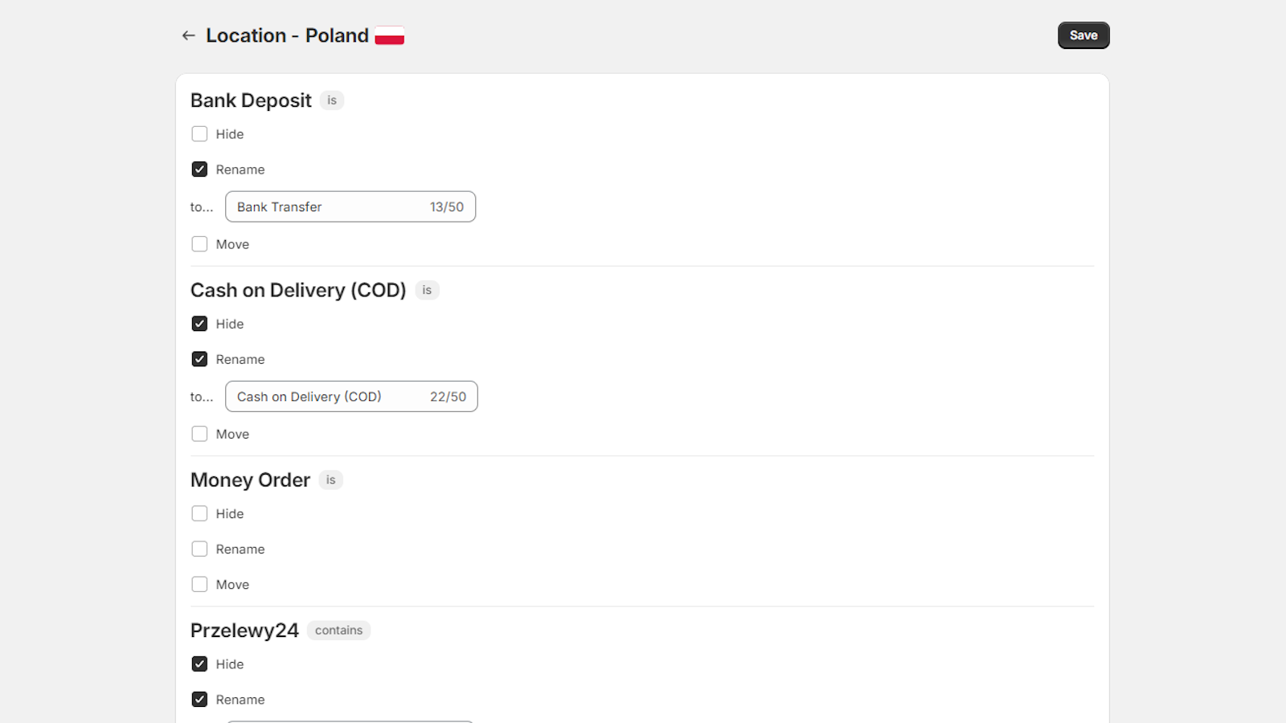The width and height of the screenshot is (1286, 723).
Task: Check Hide under Money Order
Action: 199,513
